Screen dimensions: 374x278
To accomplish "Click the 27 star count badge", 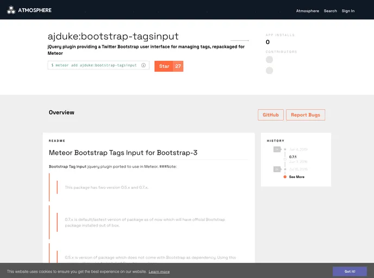I will point(178,66).
